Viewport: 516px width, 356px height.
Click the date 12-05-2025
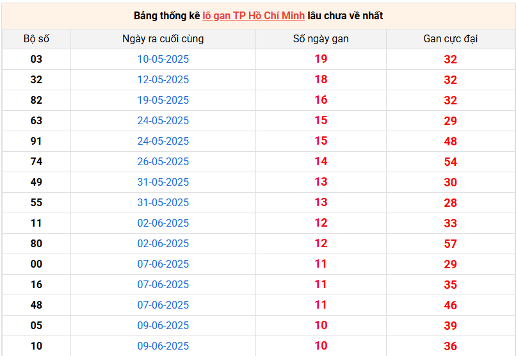click(163, 79)
